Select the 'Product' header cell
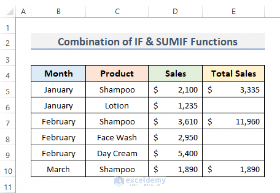 coord(117,74)
